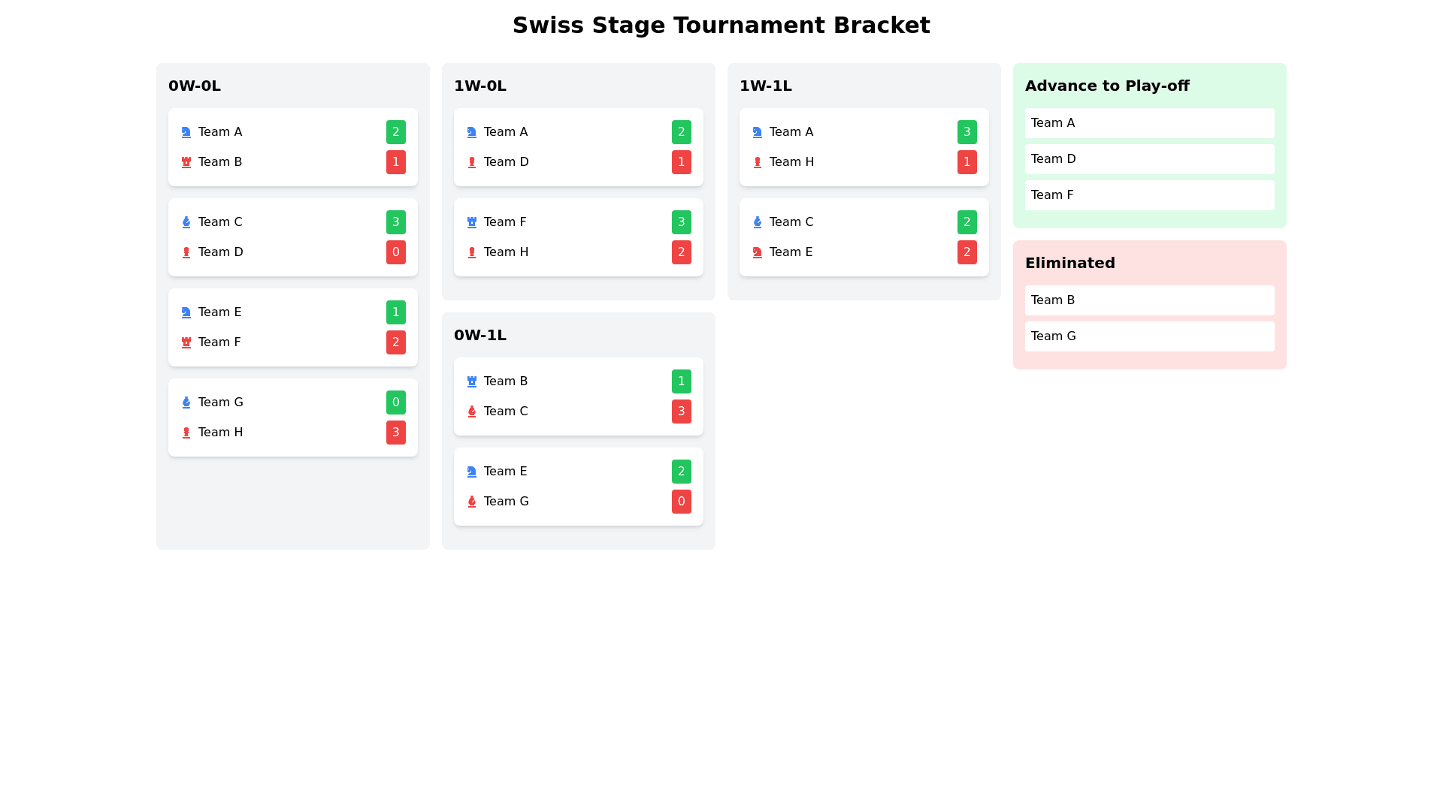The image size is (1443, 811).
Task: Click the Swiss Stage Tournament Bracket title
Action: click(x=721, y=26)
